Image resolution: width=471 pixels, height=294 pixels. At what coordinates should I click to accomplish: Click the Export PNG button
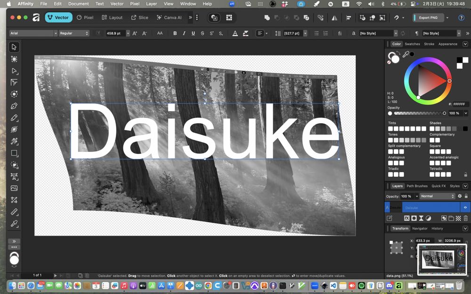(x=428, y=18)
